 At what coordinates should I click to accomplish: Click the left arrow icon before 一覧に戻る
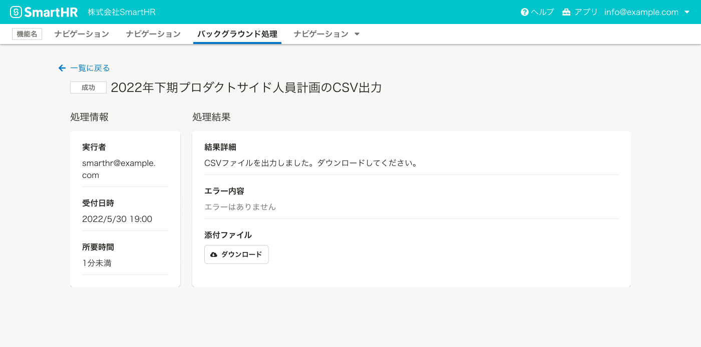[x=62, y=68]
